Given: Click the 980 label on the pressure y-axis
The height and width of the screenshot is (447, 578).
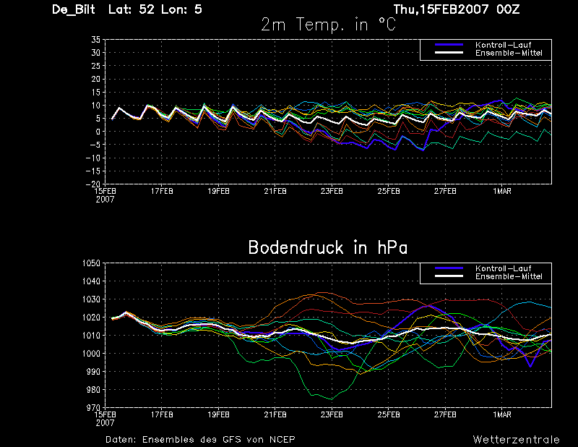Looking at the screenshot, I should tap(93, 389).
